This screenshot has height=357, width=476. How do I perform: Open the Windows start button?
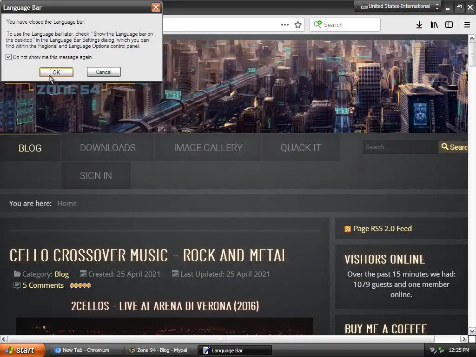tap(22, 350)
